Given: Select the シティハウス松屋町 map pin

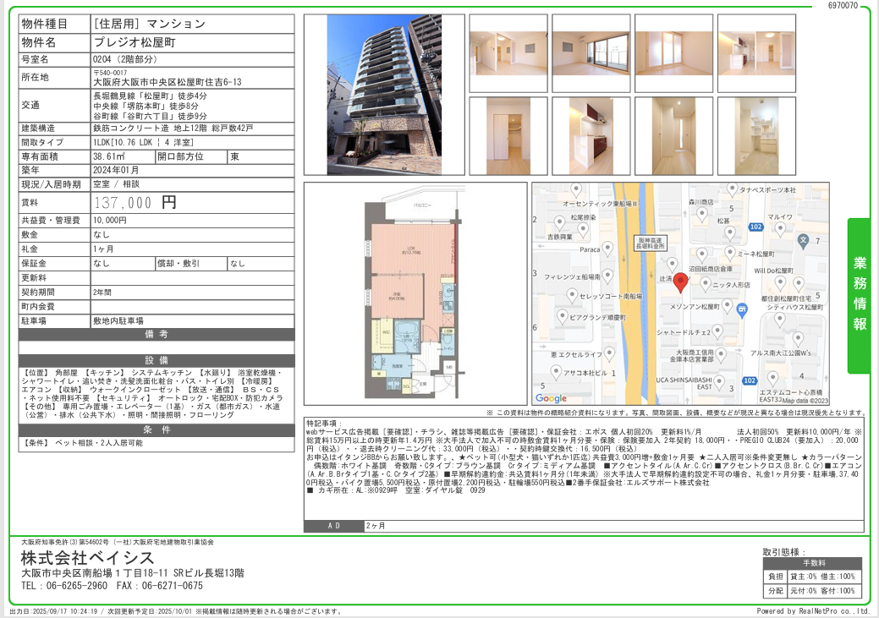Looking at the screenshot, I should point(797,283).
